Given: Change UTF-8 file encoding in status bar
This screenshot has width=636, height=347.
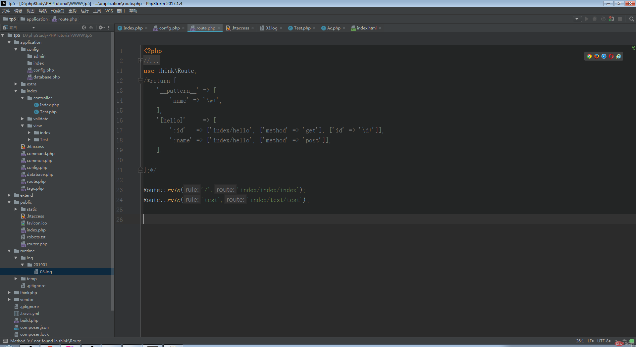Looking at the screenshot, I should pyautogui.click(x=604, y=341).
